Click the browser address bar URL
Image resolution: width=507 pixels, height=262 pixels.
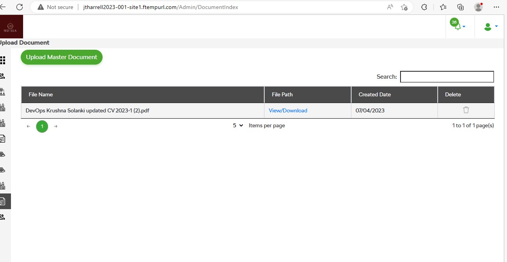(161, 7)
